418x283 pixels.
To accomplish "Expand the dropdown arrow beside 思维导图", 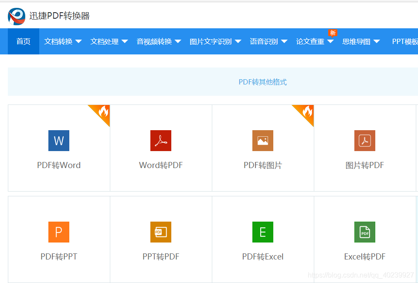I will click(x=377, y=41).
